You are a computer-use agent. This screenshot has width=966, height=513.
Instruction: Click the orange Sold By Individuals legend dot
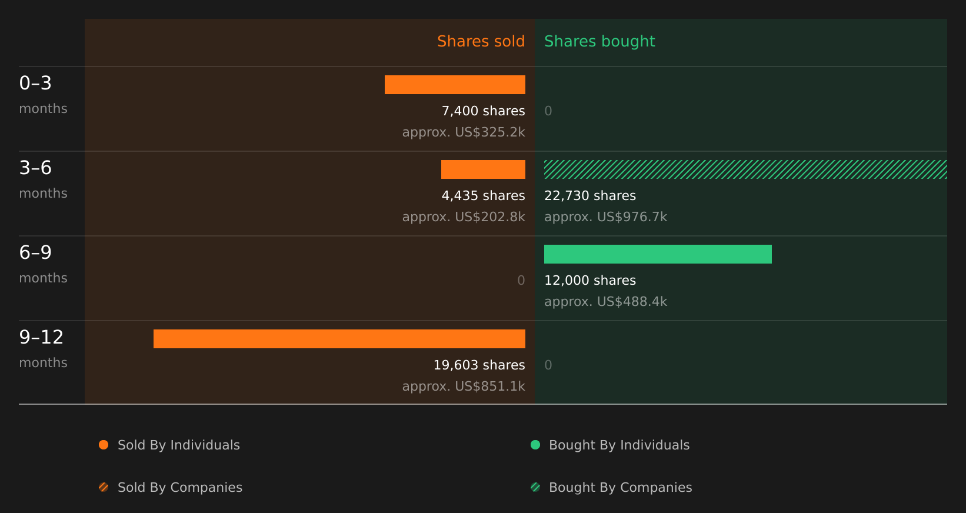(x=104, y=445)
